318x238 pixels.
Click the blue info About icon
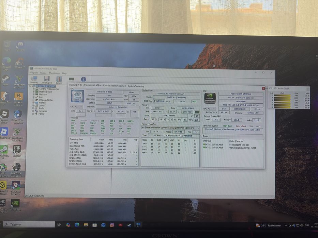(84, 79)
